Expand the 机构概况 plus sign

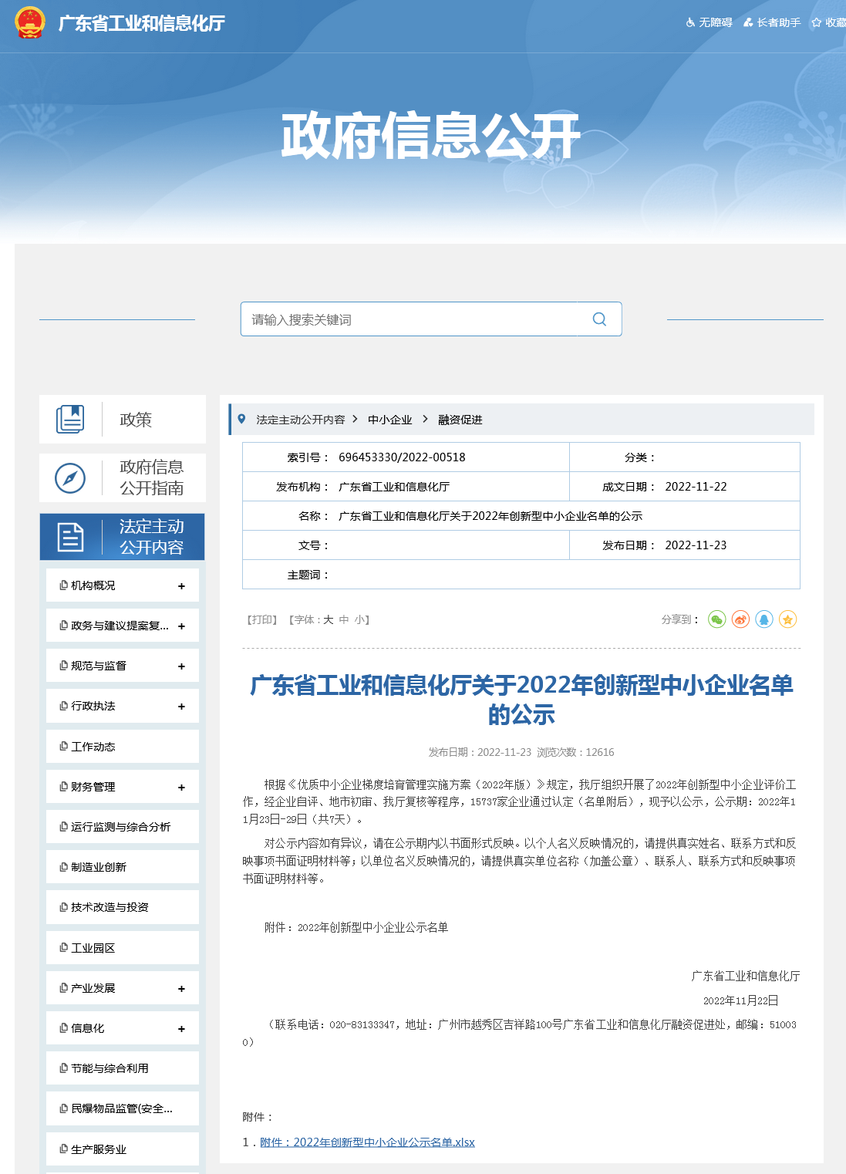(181, 586)
